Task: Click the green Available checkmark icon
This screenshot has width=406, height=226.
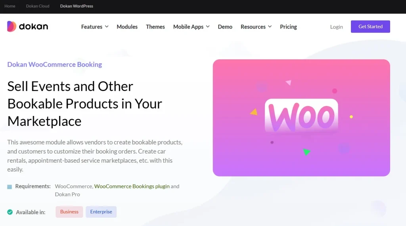Action: pyautogui.click(x=10, y=212)
